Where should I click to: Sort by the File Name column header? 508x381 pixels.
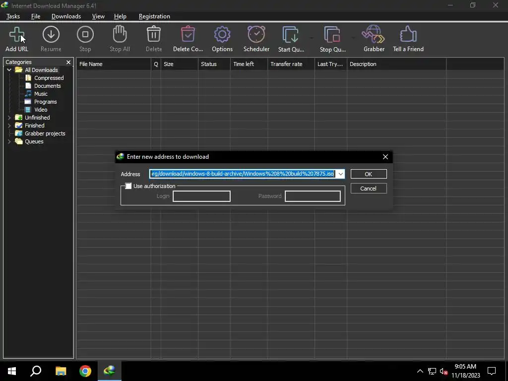(114, 64)
